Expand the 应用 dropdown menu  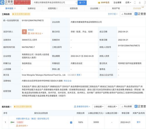(128, 3)
